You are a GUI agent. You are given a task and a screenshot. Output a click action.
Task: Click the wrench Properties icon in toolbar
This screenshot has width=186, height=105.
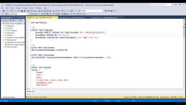108,11
